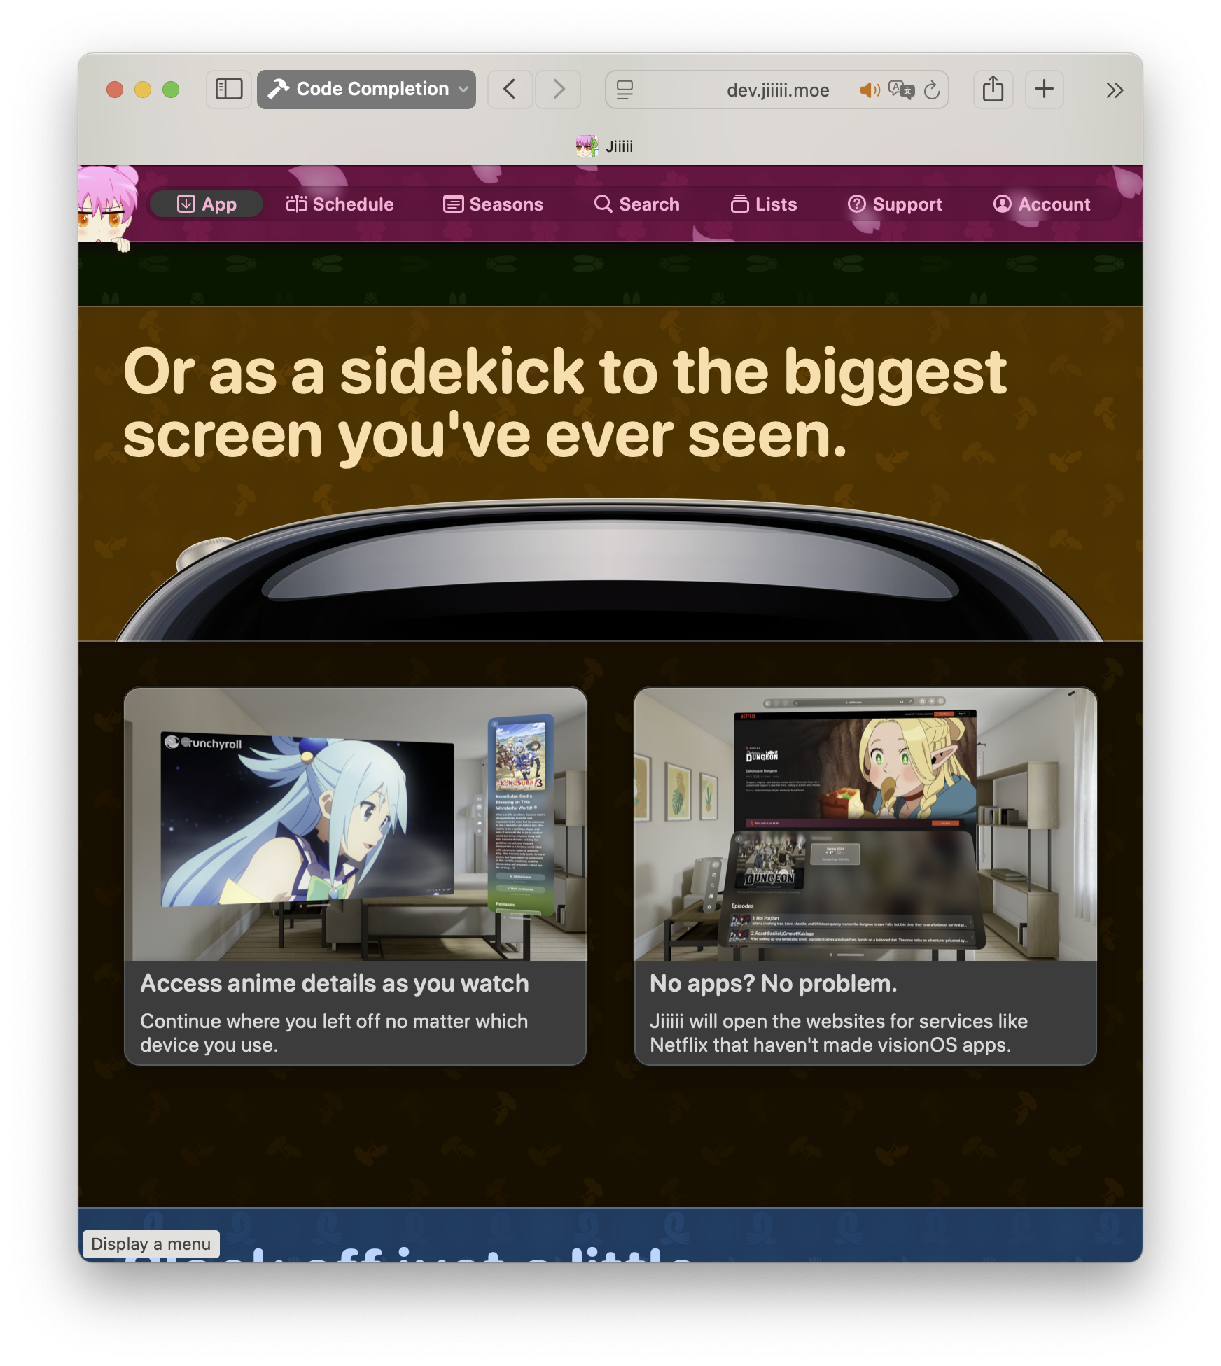The image size is (1221, 1366).
Task: Open the Search nav item
Action: point(636,204)
